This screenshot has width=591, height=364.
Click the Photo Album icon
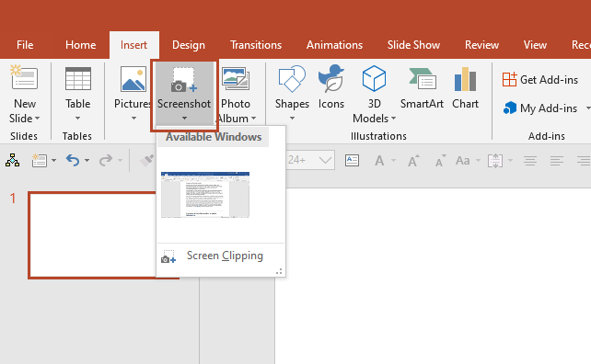235,78
